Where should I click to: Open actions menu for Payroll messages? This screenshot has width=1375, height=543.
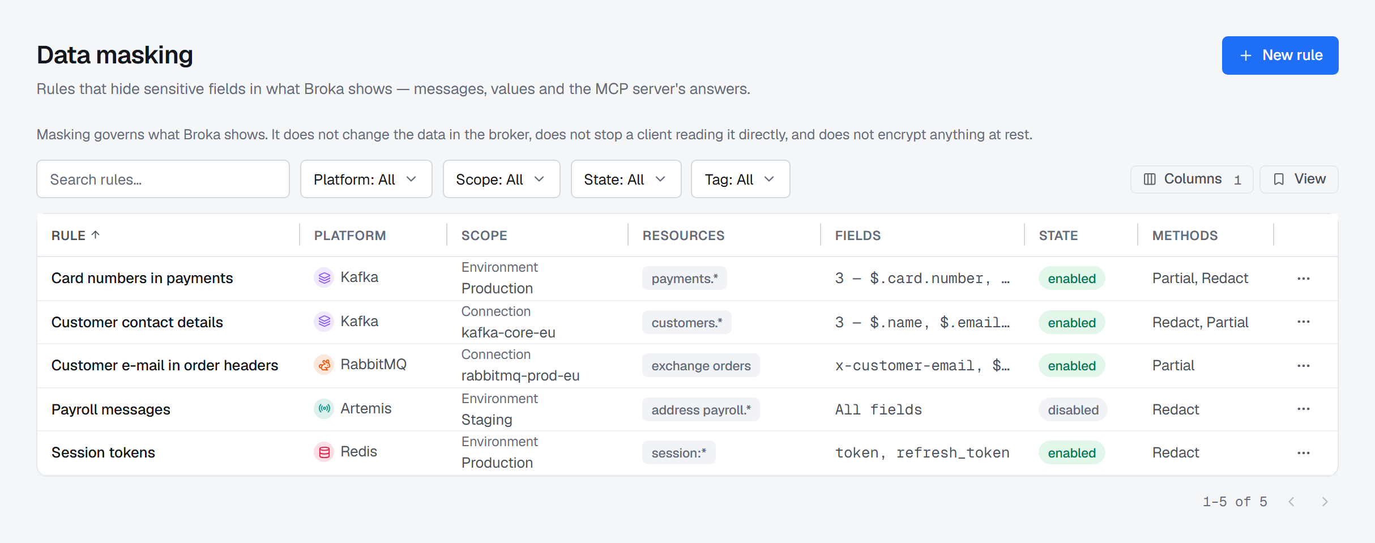(x=1304, y=409)
